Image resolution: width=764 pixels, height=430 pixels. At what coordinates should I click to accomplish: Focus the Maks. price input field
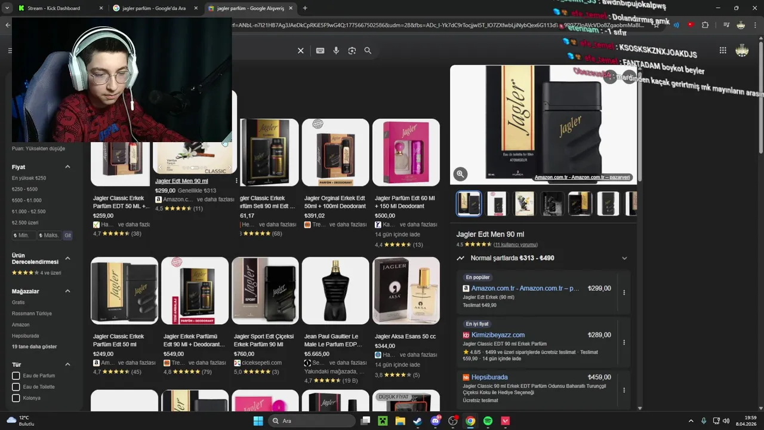tap(50, 235)
